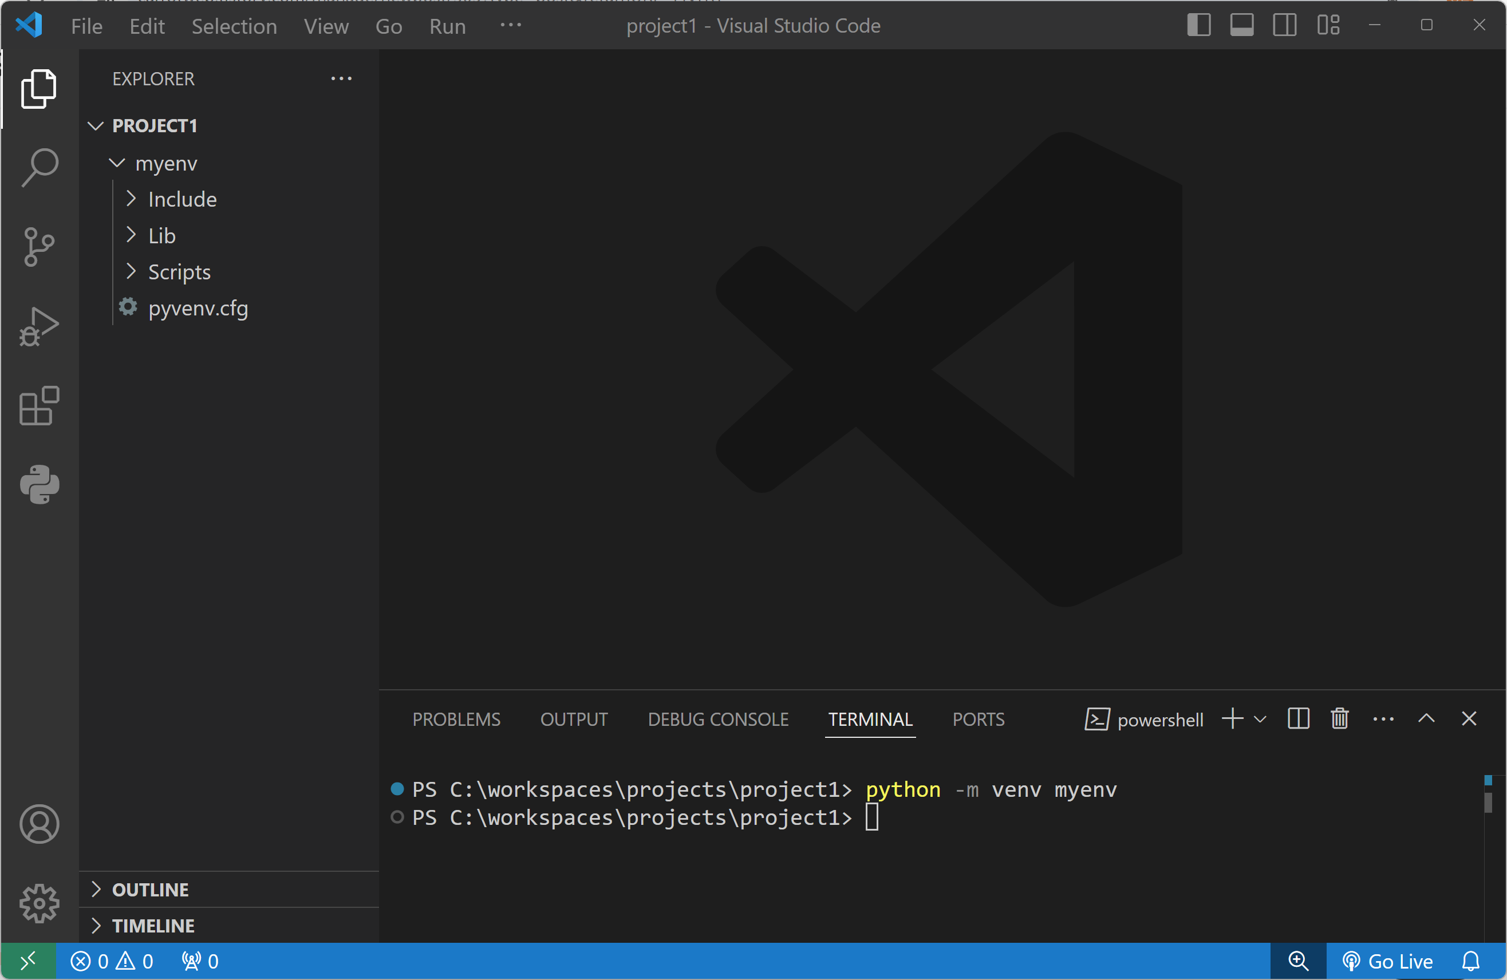Screen dimensions: 1507x980
Task: Open the Selection menu
Action: [234, 26]
